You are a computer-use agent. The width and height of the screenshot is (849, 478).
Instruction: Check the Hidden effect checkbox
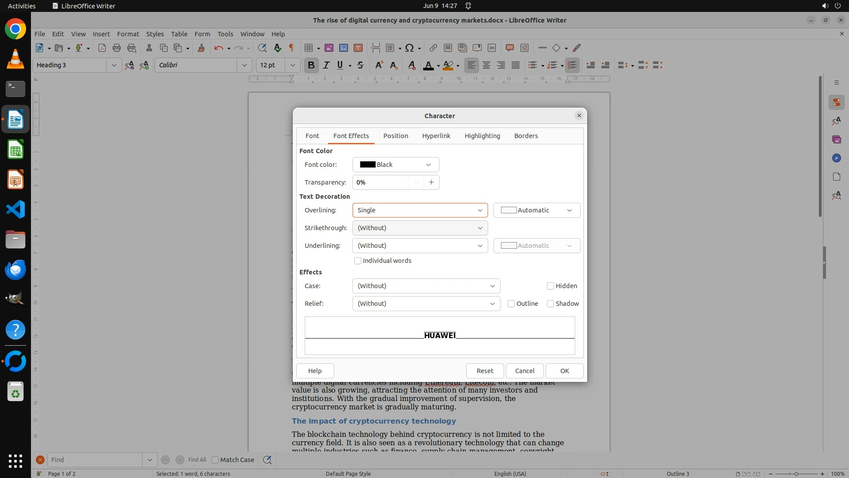[x=551, y=286]
